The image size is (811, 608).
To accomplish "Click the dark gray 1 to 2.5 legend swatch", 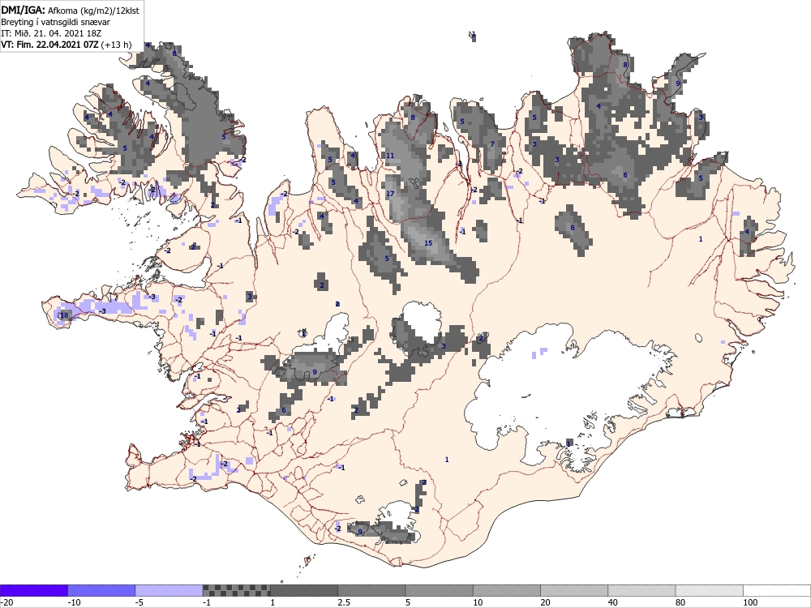I will [304, 590].
